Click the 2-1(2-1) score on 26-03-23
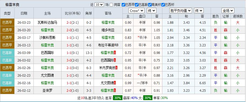Screen dimensions: 246x102 (73, 23)
